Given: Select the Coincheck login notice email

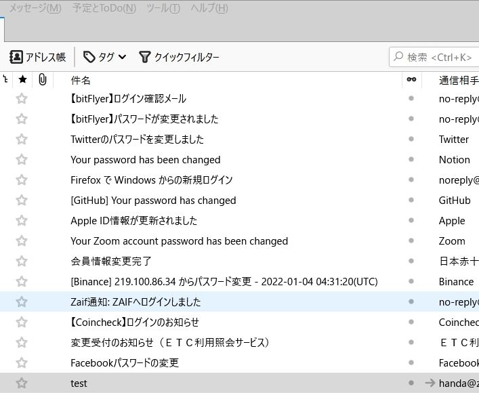Looking at the screenshot, I should (x=135, y=323).
